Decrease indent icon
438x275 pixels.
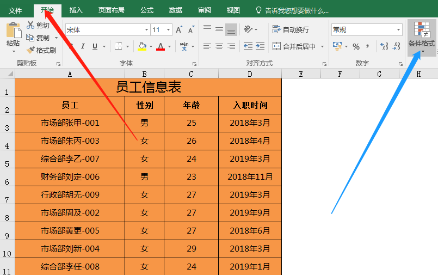tap(248, 46)
